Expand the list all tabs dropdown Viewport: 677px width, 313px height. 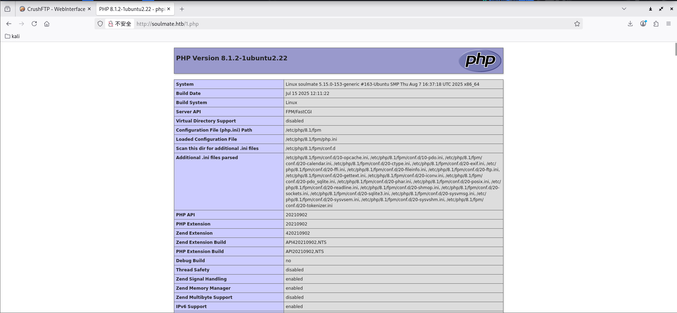pos(624,9)
